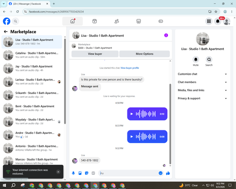The image size is (236, 189).
Task: Click the conversation list scrollbar
Action: 65,81
